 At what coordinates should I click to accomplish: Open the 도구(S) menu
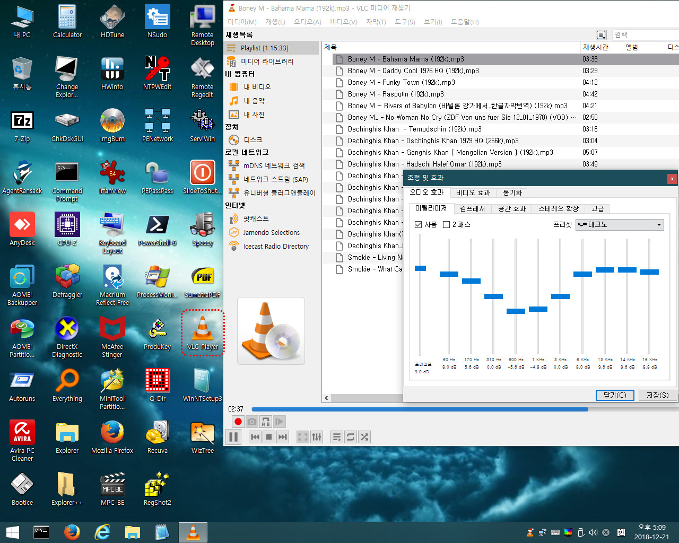click(x=405, y=22)
